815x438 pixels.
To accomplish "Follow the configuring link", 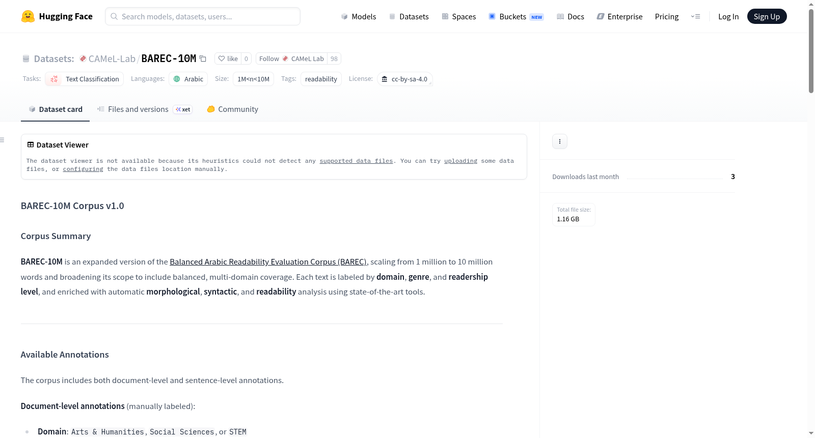I will click(83, 169).
